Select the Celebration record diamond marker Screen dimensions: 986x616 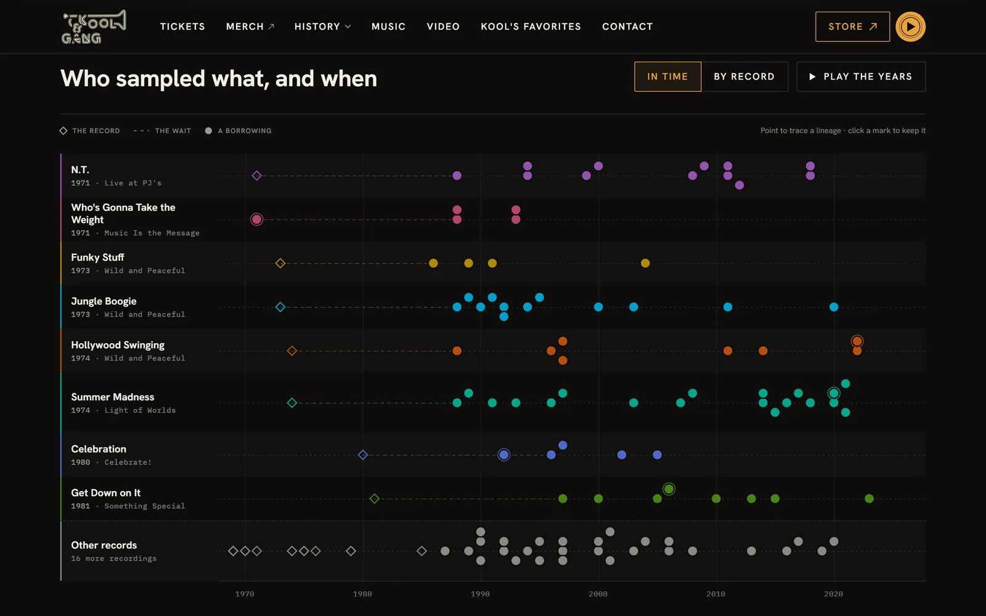coord(363,455)
